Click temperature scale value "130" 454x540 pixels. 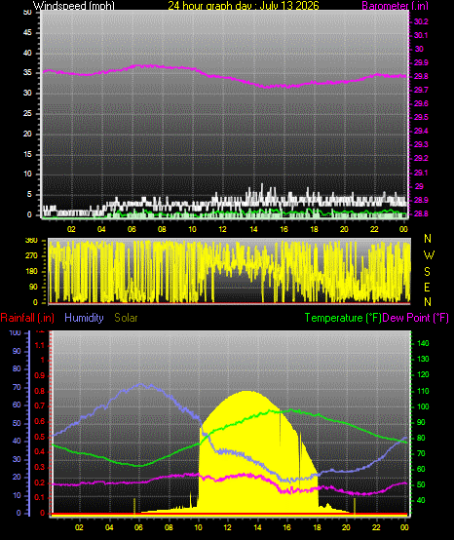point(423,359)
